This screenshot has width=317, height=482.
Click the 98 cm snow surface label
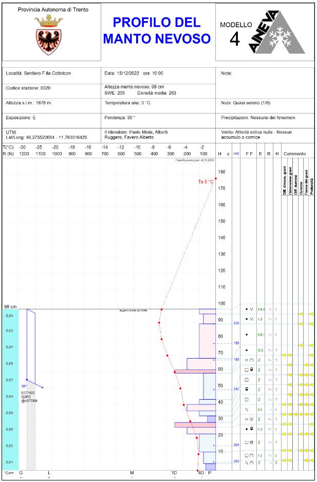pos(10,307)
